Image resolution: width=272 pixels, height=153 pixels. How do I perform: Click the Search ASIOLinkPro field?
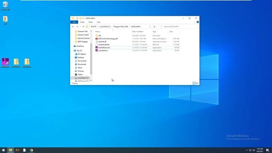(178, 27)
